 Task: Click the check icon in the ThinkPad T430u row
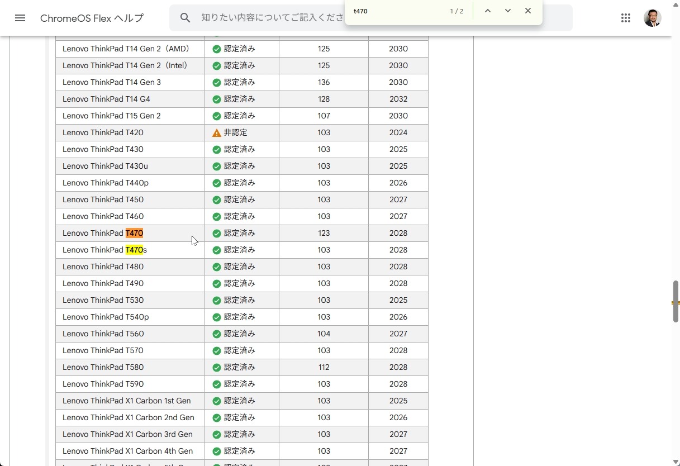(217, 167)
